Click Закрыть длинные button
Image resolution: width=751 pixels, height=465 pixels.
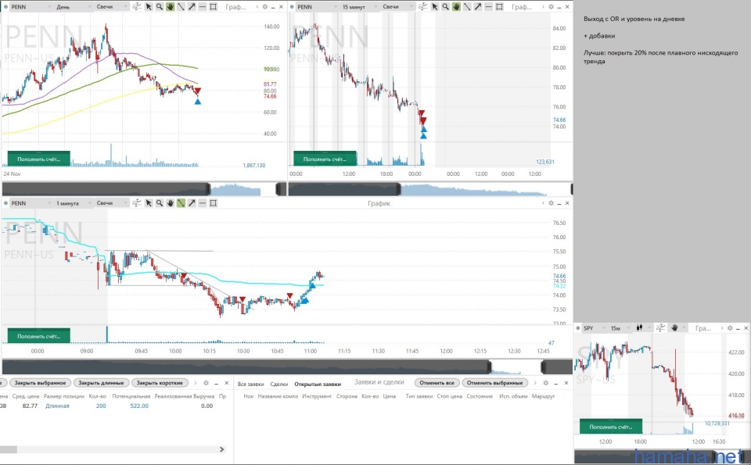tap(101, 383)
